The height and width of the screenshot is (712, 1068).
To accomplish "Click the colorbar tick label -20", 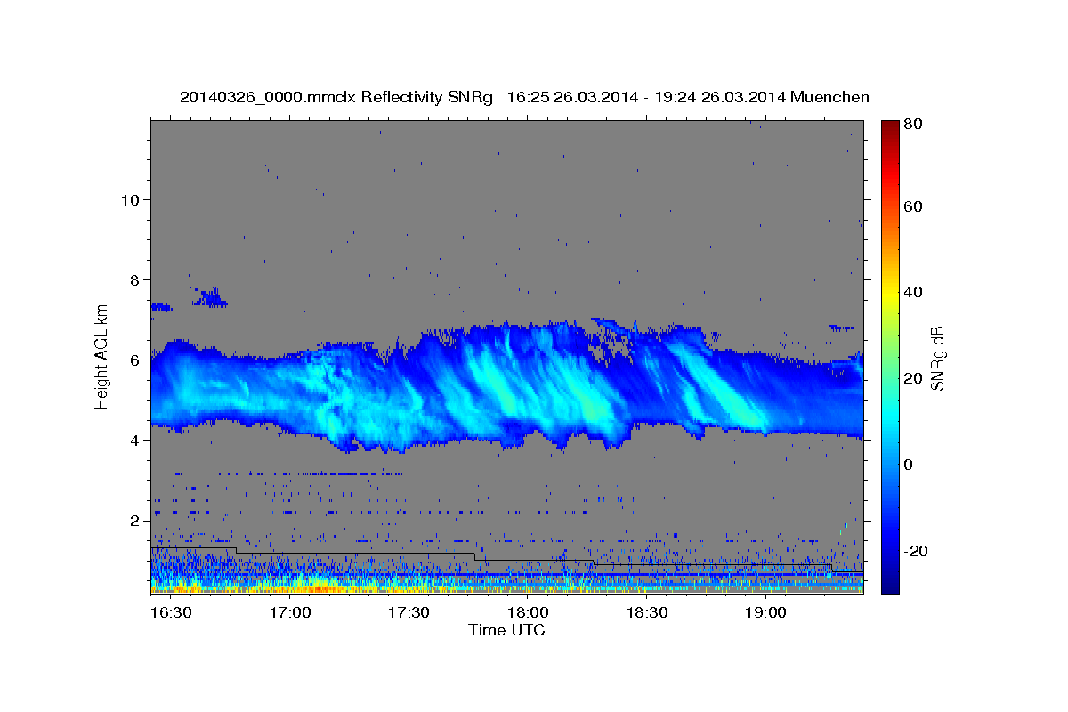I will coord(917,551).
